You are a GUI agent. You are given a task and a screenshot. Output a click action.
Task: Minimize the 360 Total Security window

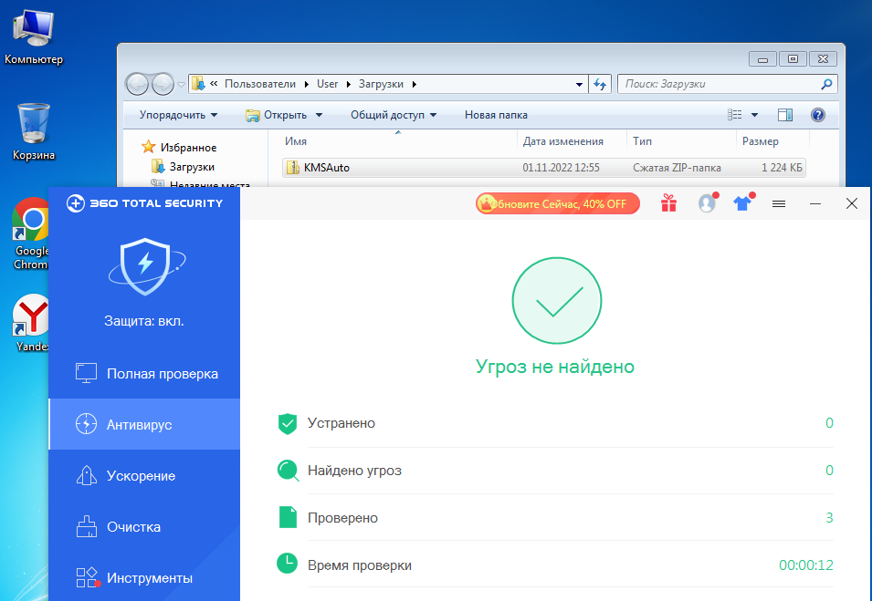coord(815,204)
